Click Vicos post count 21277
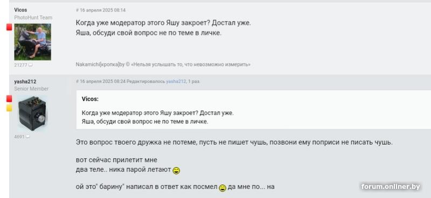Screen dimensions: 431x198 coord(20,65)
